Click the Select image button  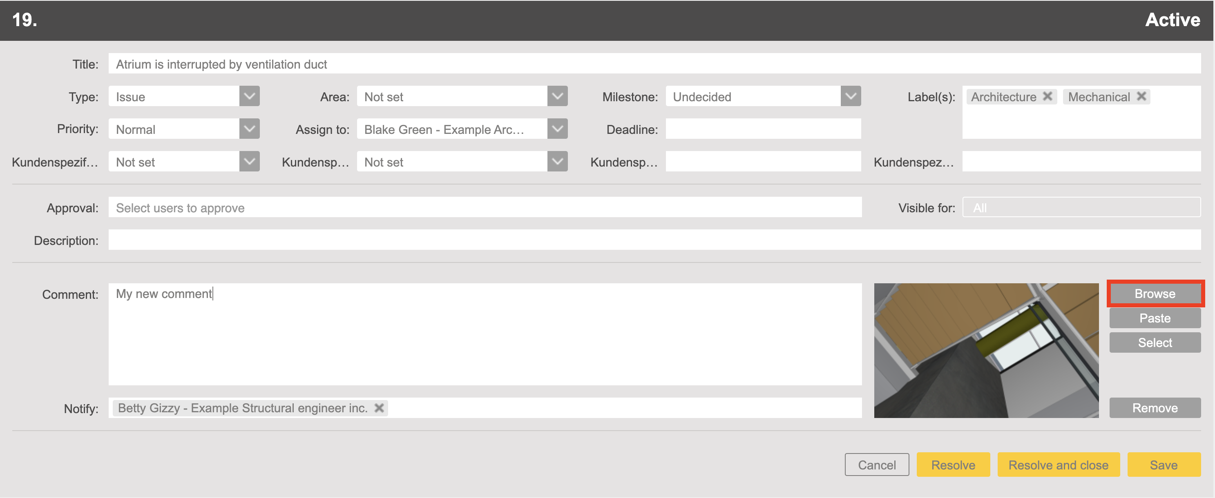[1155, 342]
